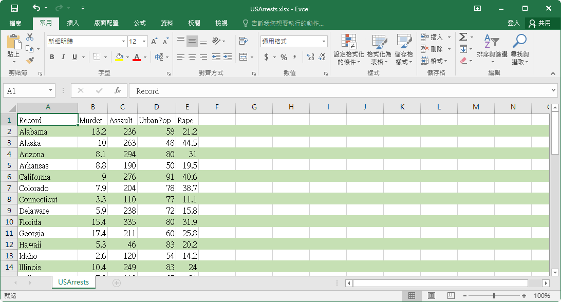Expand the Name Box dropdown arrow
This screenshot has width=561, height=302.
coord(50,91)
